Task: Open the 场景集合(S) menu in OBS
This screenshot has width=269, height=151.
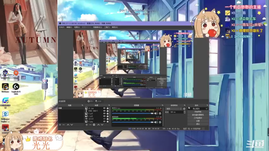Action: (98, 27)
